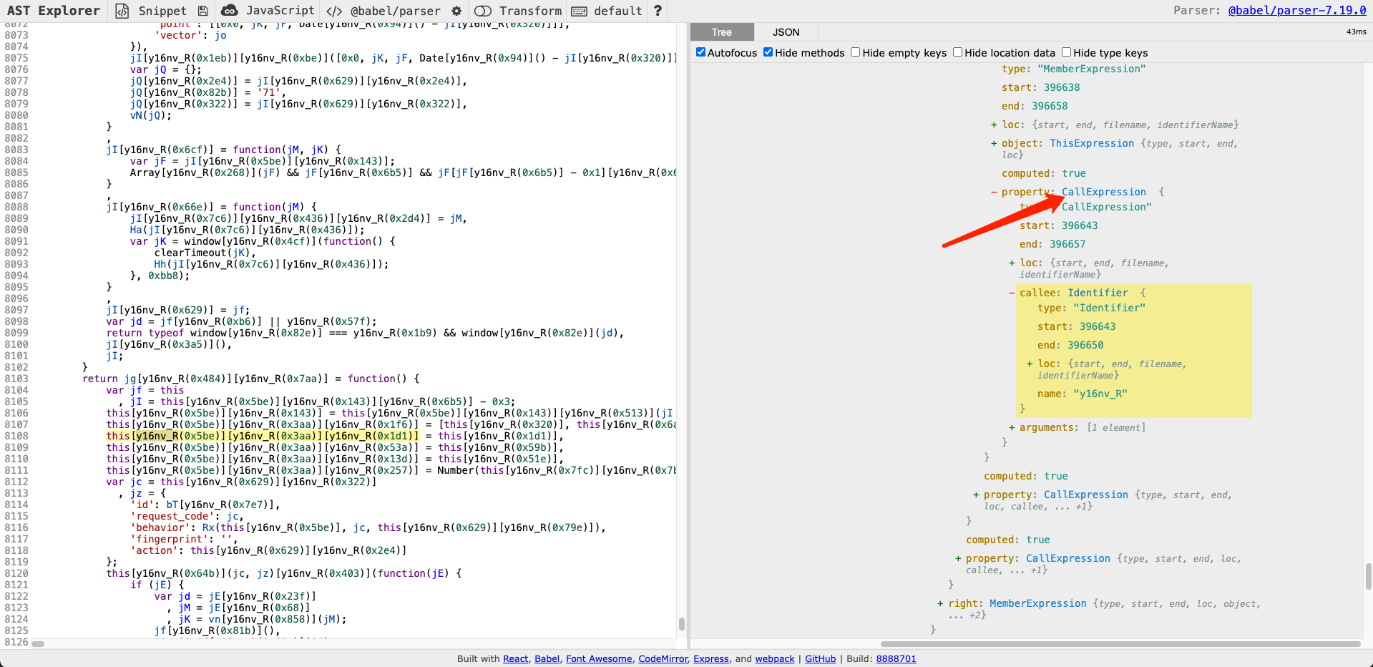
Task: Open parser settings gear icon
Action: click(x=456, y=11)
